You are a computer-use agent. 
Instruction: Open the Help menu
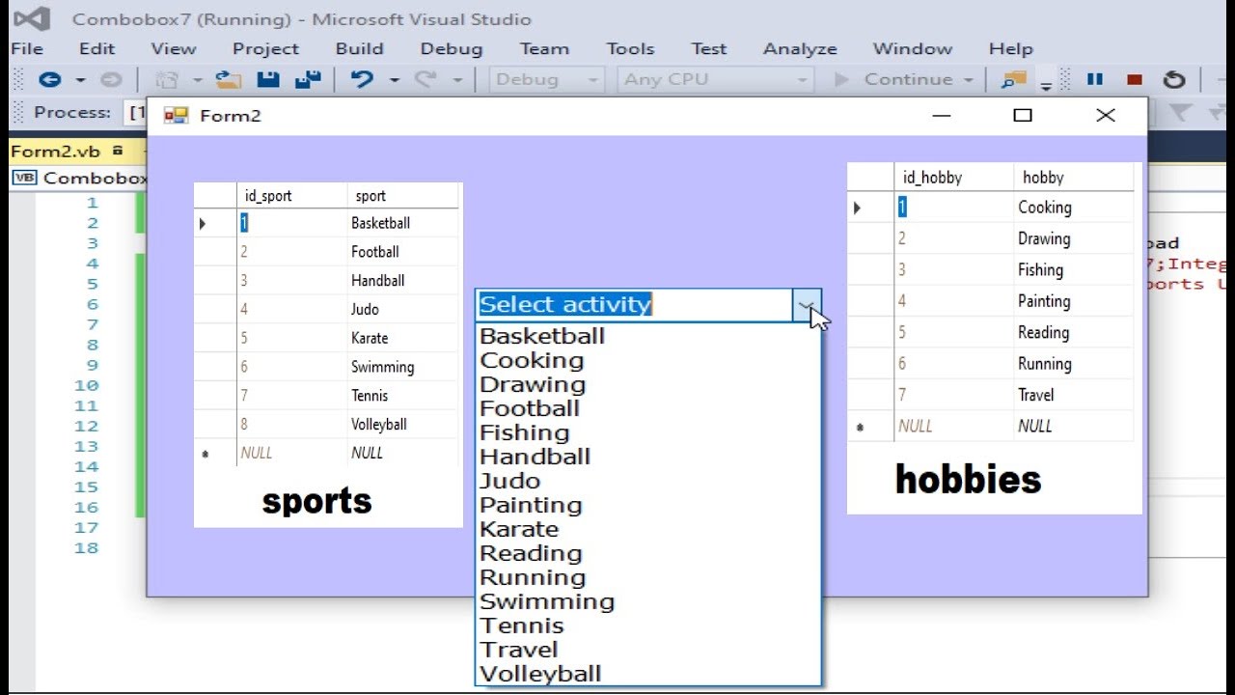coord(1010,49)
